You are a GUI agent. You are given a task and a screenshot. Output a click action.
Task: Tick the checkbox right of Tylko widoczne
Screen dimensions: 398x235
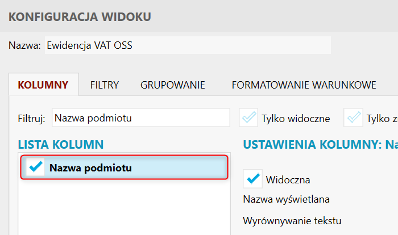(x=354, y=118)
